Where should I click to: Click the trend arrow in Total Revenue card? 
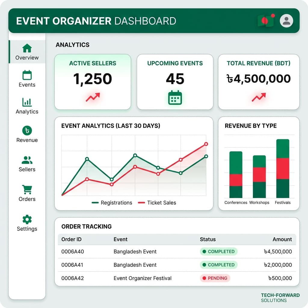click(x=258, y=97)
